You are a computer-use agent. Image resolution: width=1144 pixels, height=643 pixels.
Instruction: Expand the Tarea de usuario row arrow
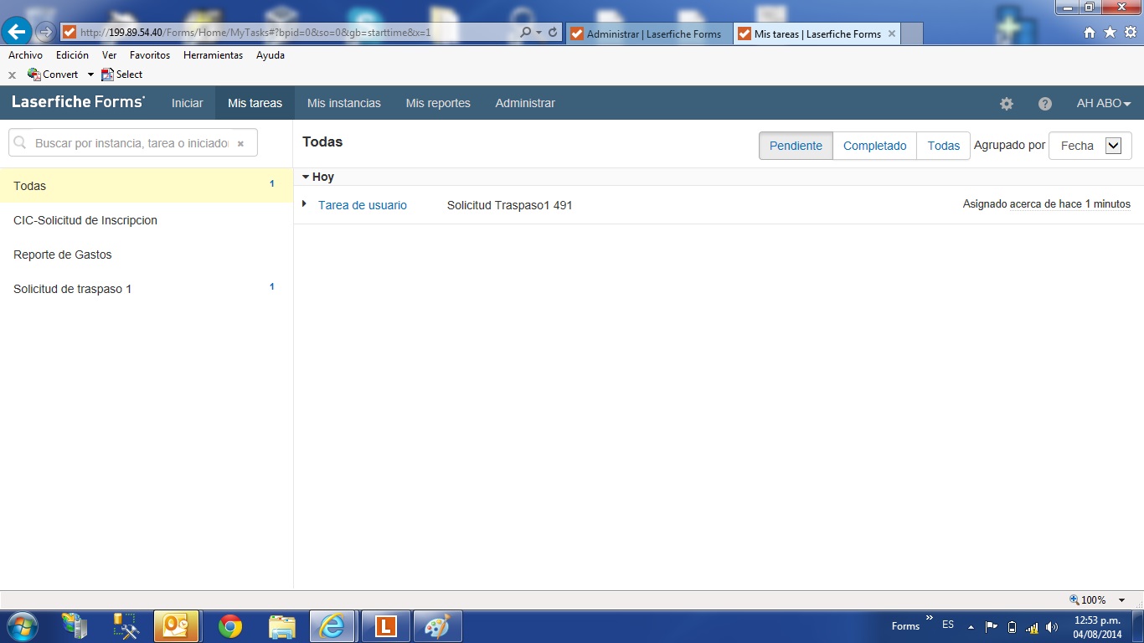tap(305, 204)
